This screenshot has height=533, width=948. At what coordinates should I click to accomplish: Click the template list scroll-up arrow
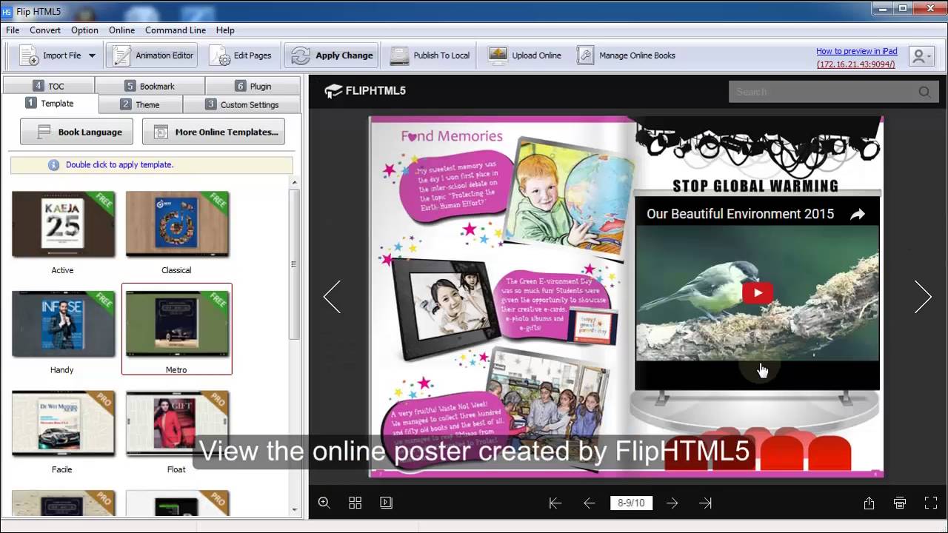(294, 182)
